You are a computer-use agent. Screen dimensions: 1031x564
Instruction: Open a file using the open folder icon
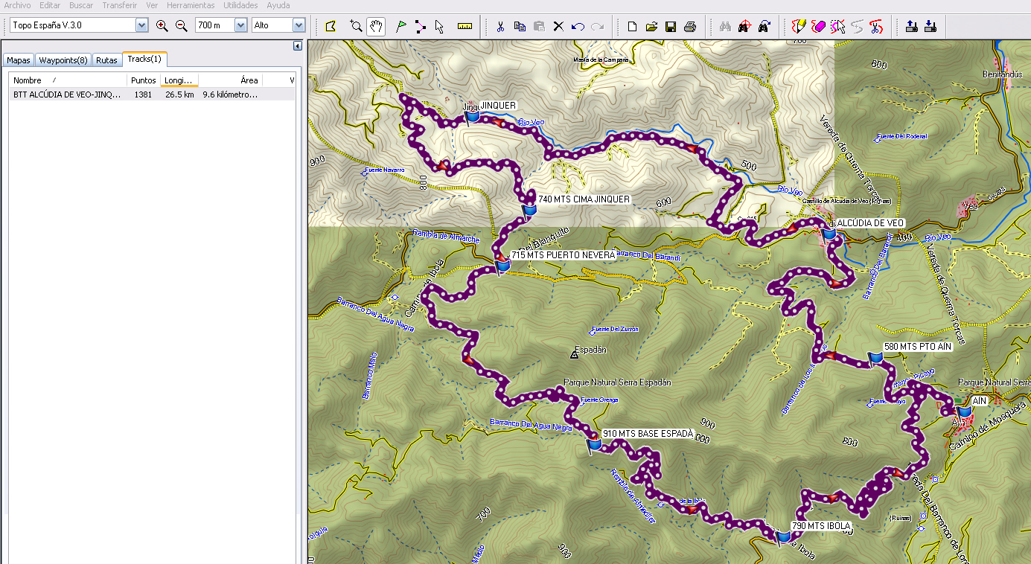(x=651, y=26)
